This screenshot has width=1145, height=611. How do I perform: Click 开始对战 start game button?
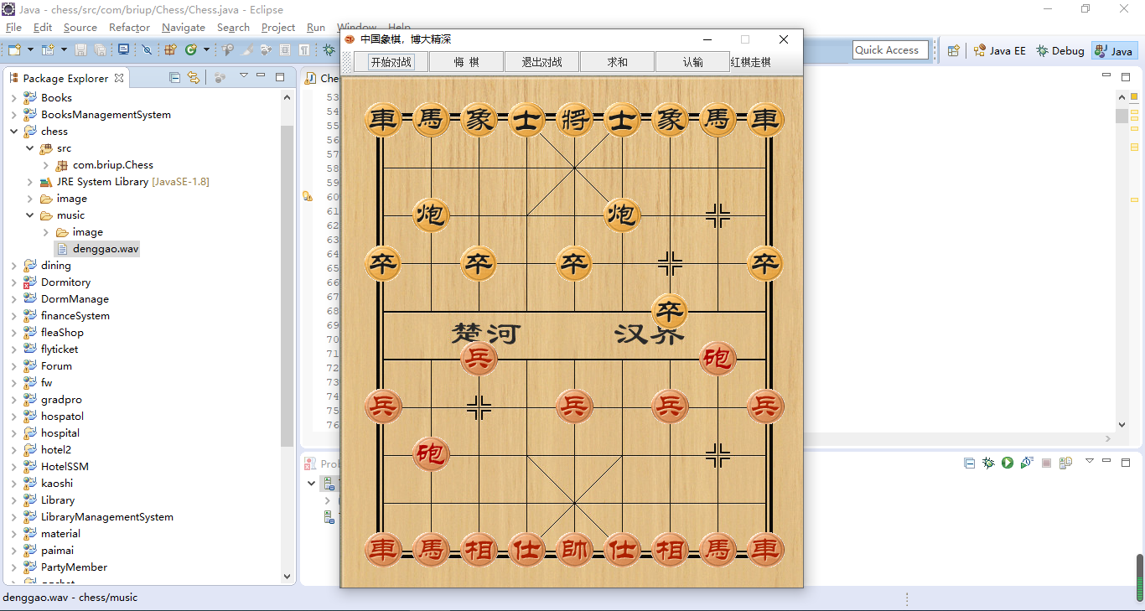[391, 62]
